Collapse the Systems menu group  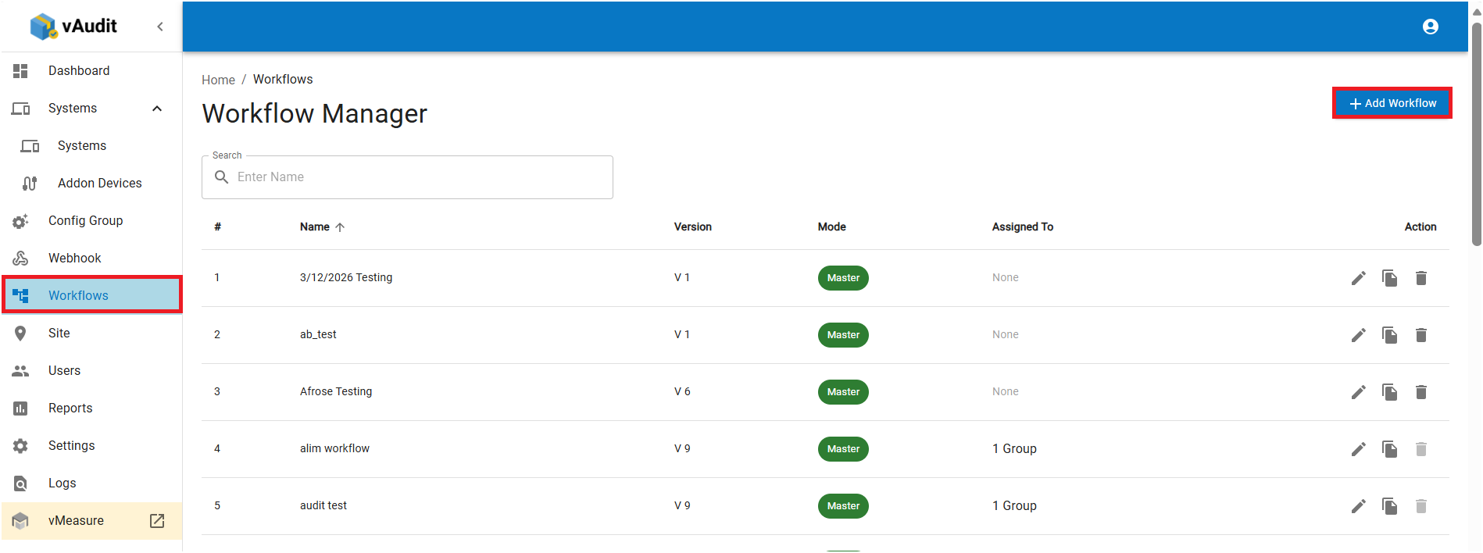pos(157,109)
